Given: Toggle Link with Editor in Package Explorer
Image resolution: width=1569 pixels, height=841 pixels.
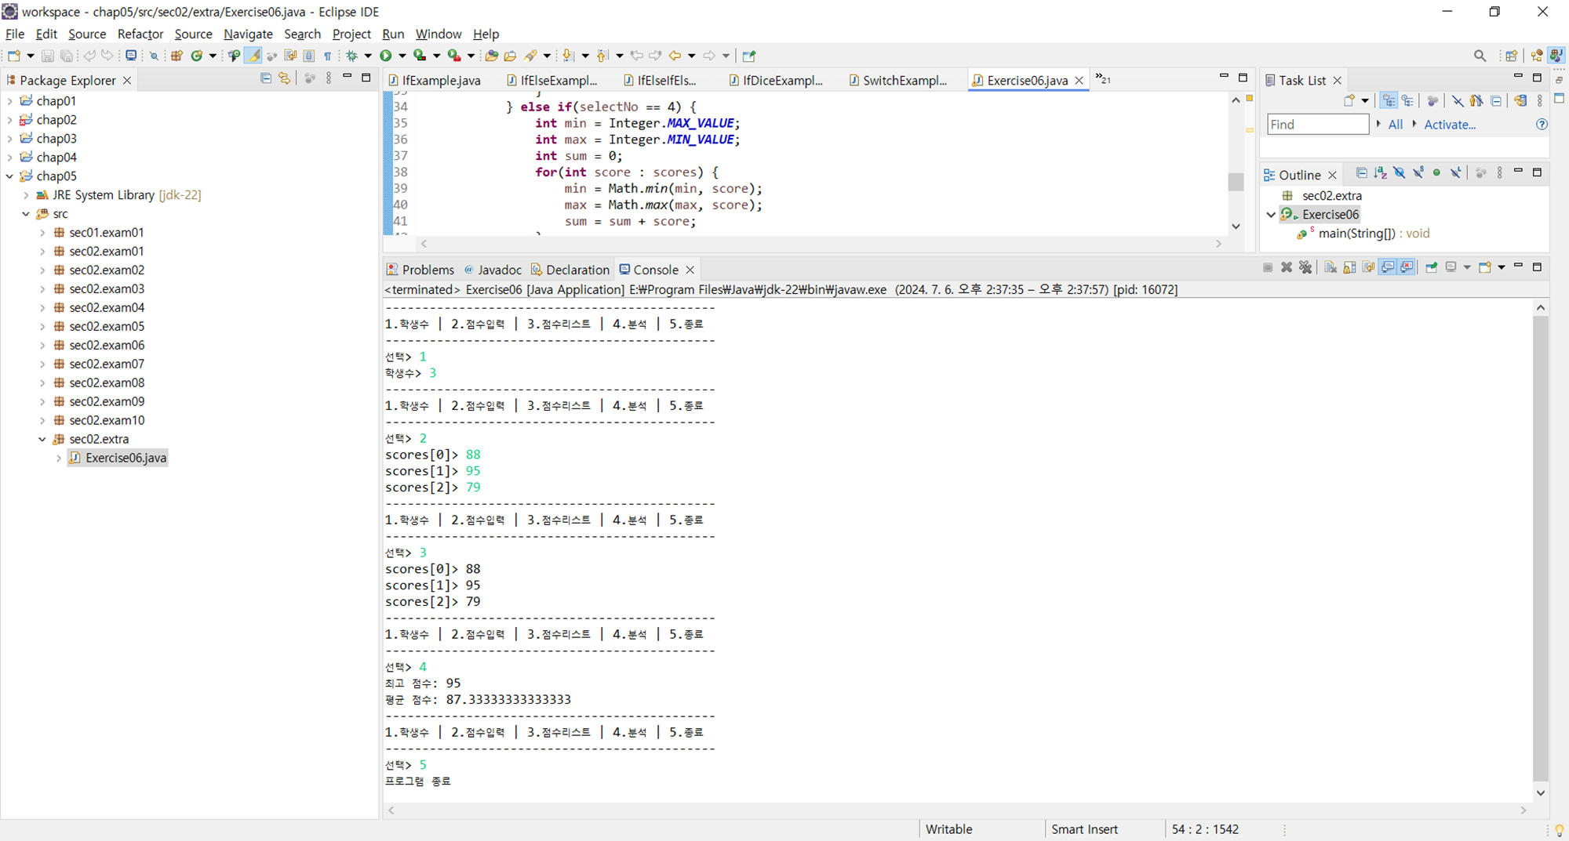Looking at the screenshot, I should tap(285, 78).
